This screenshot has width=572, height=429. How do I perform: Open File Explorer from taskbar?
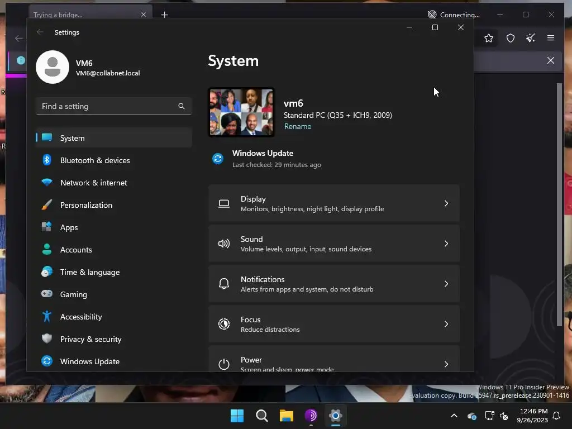[287, 416]
